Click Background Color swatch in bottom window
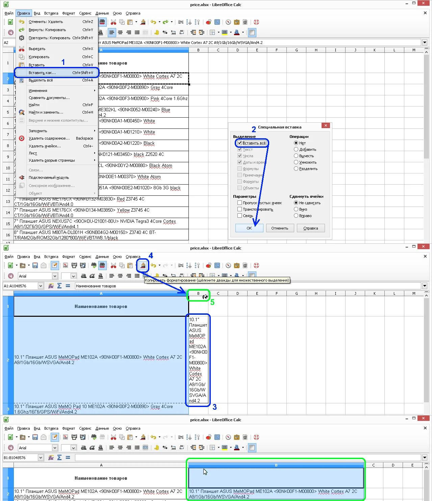 [x=225, y=448]
